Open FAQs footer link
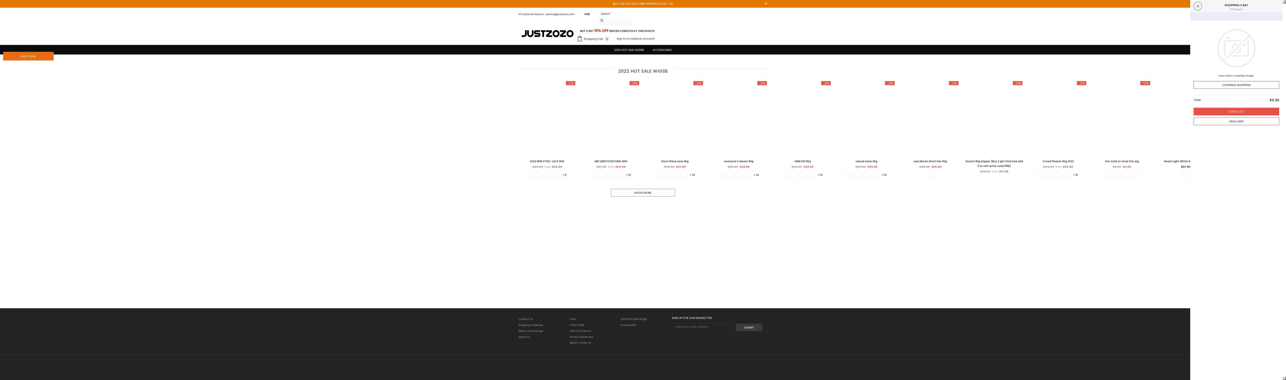 pos(573,319)
